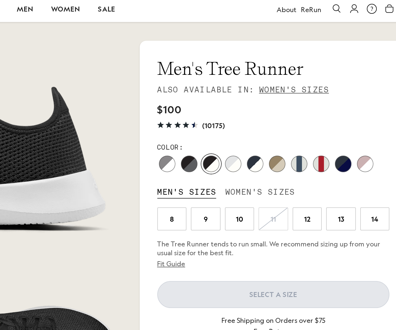
Task: Click the WOMEN'S SIZES availability link
Action: [x=294, y=89]
